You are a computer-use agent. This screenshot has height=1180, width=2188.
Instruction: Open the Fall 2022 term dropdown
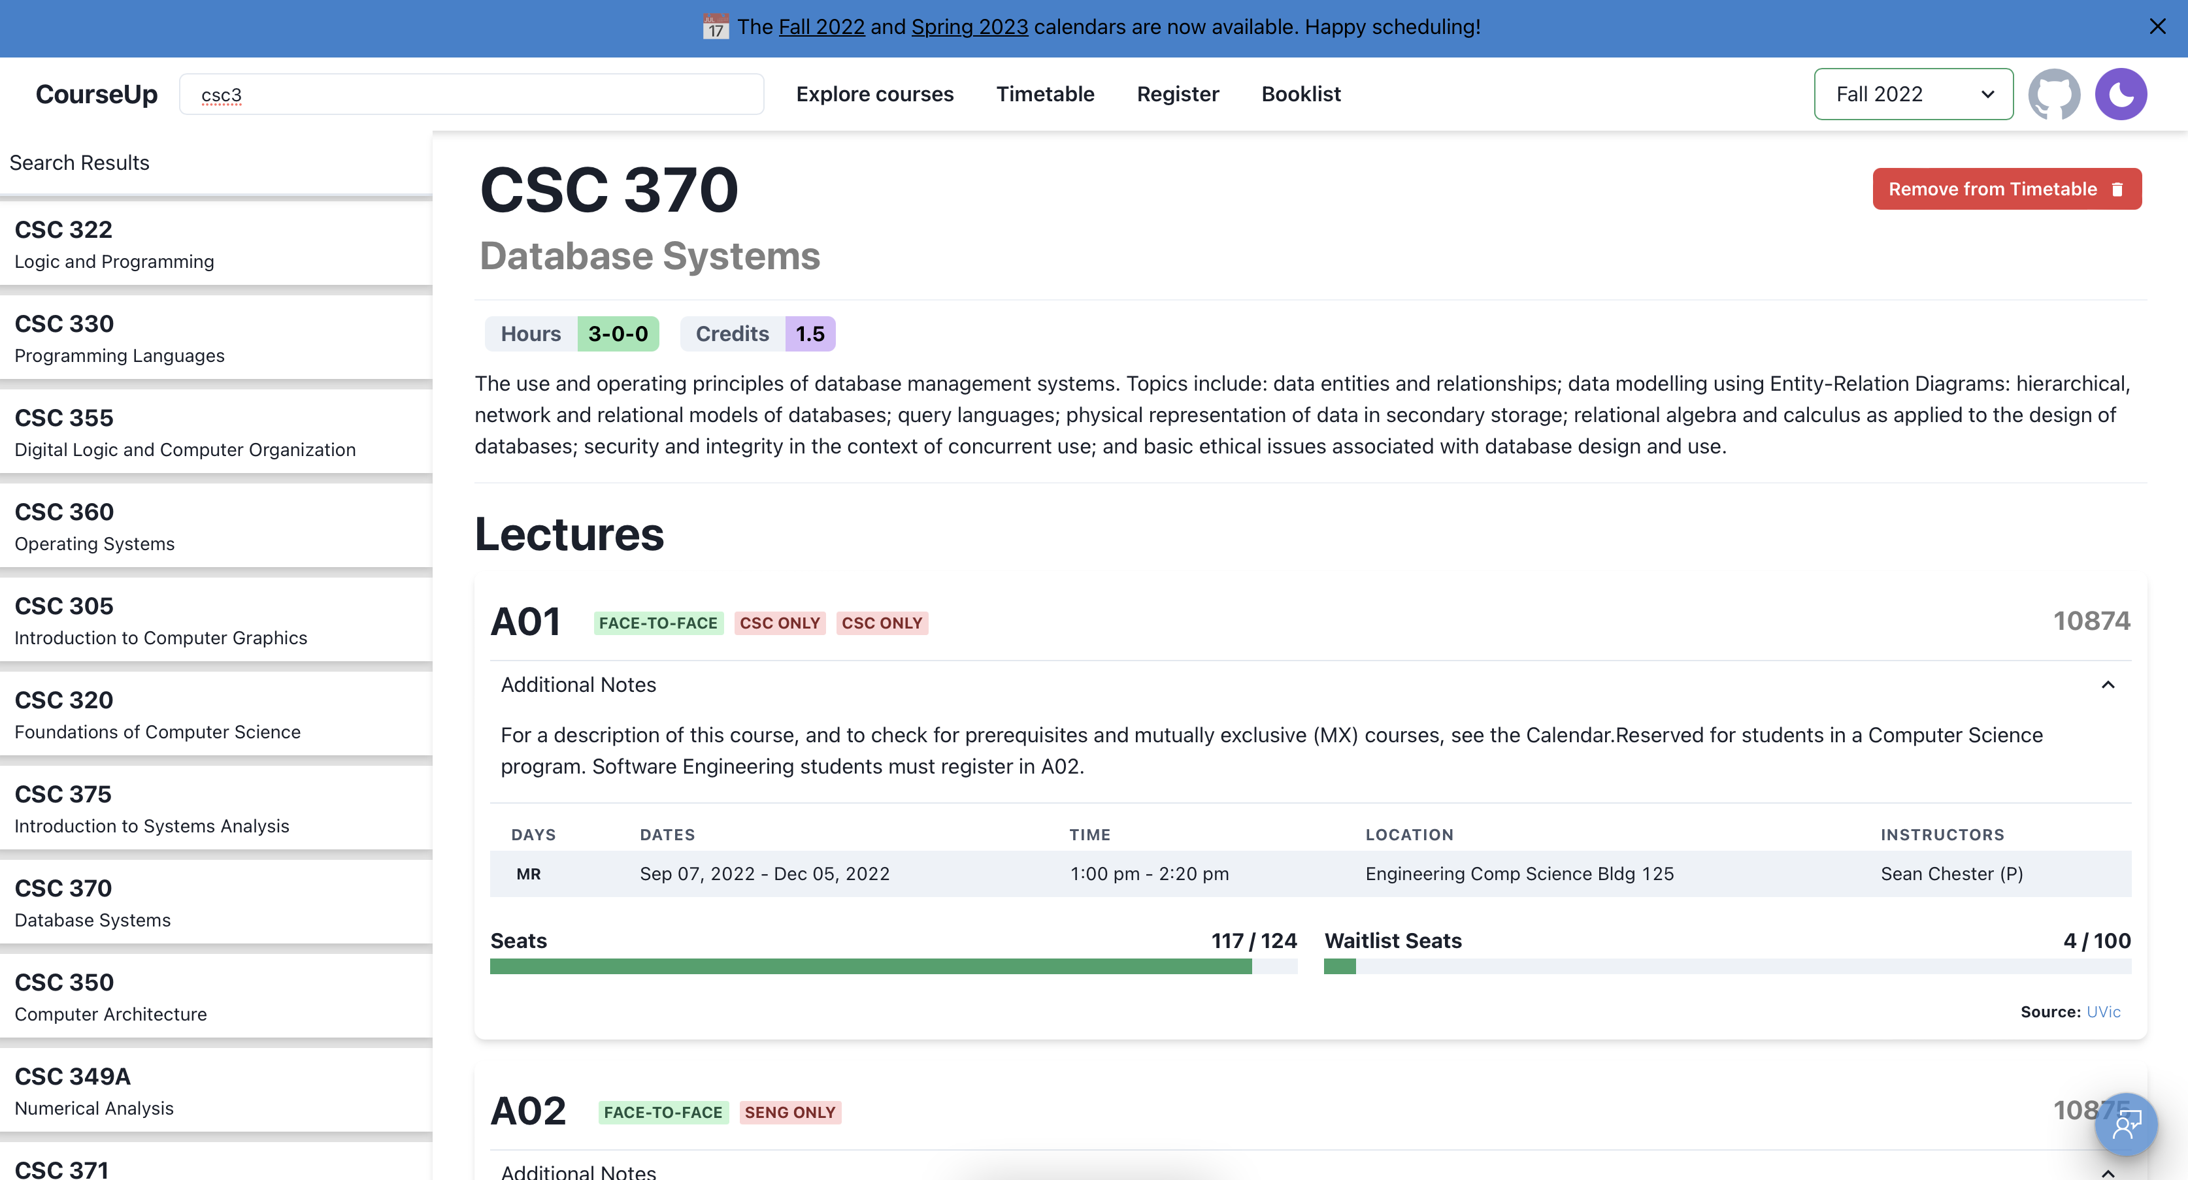click(1913, 94)
